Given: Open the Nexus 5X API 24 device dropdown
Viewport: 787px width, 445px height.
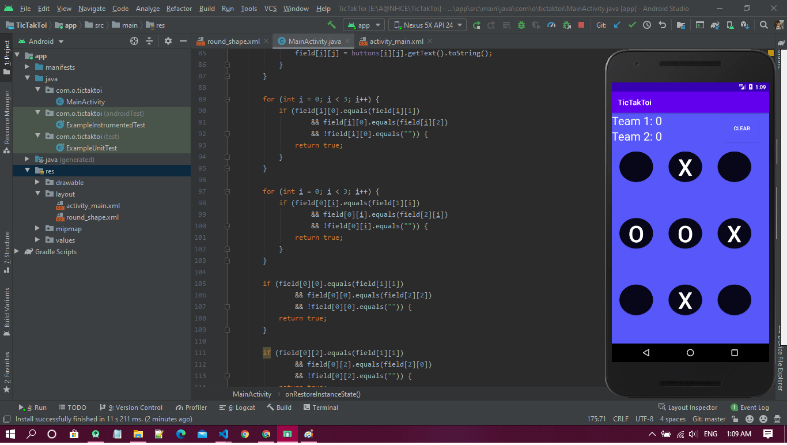Looking at the screenshot, I should point(427,25).
